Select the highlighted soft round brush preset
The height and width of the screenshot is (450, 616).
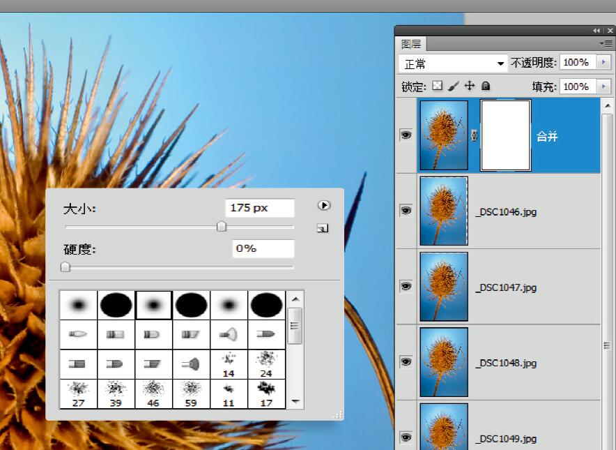pos(153,305)
